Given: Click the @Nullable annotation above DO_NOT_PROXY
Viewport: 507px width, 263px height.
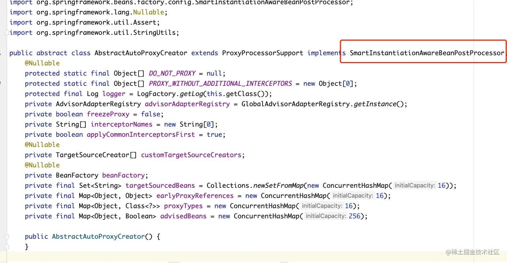Looking at the screenshot, I should pos(42,63).
